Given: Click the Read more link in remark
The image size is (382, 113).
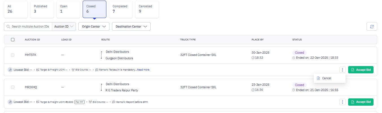Looking at the screenshot, I should [143, 70].
